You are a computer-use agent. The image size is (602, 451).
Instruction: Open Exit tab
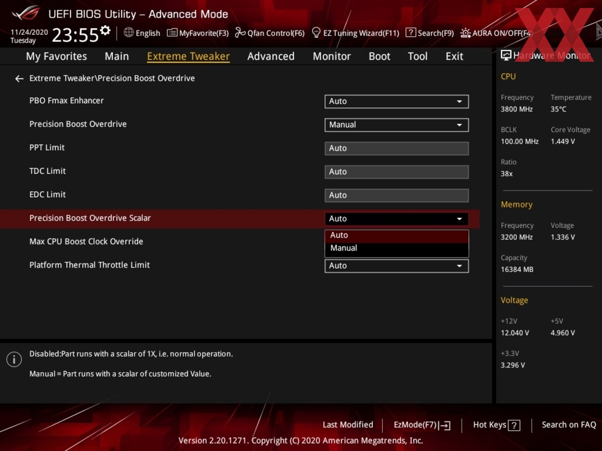[x=454, y=56]
